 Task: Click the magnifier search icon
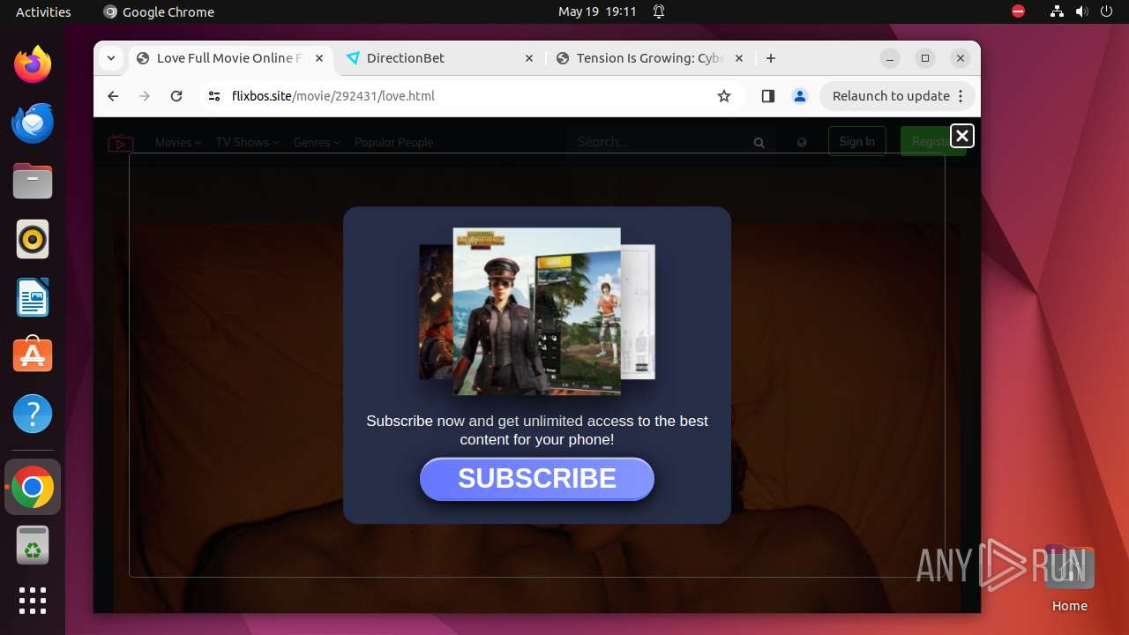(x=759, y=143)
